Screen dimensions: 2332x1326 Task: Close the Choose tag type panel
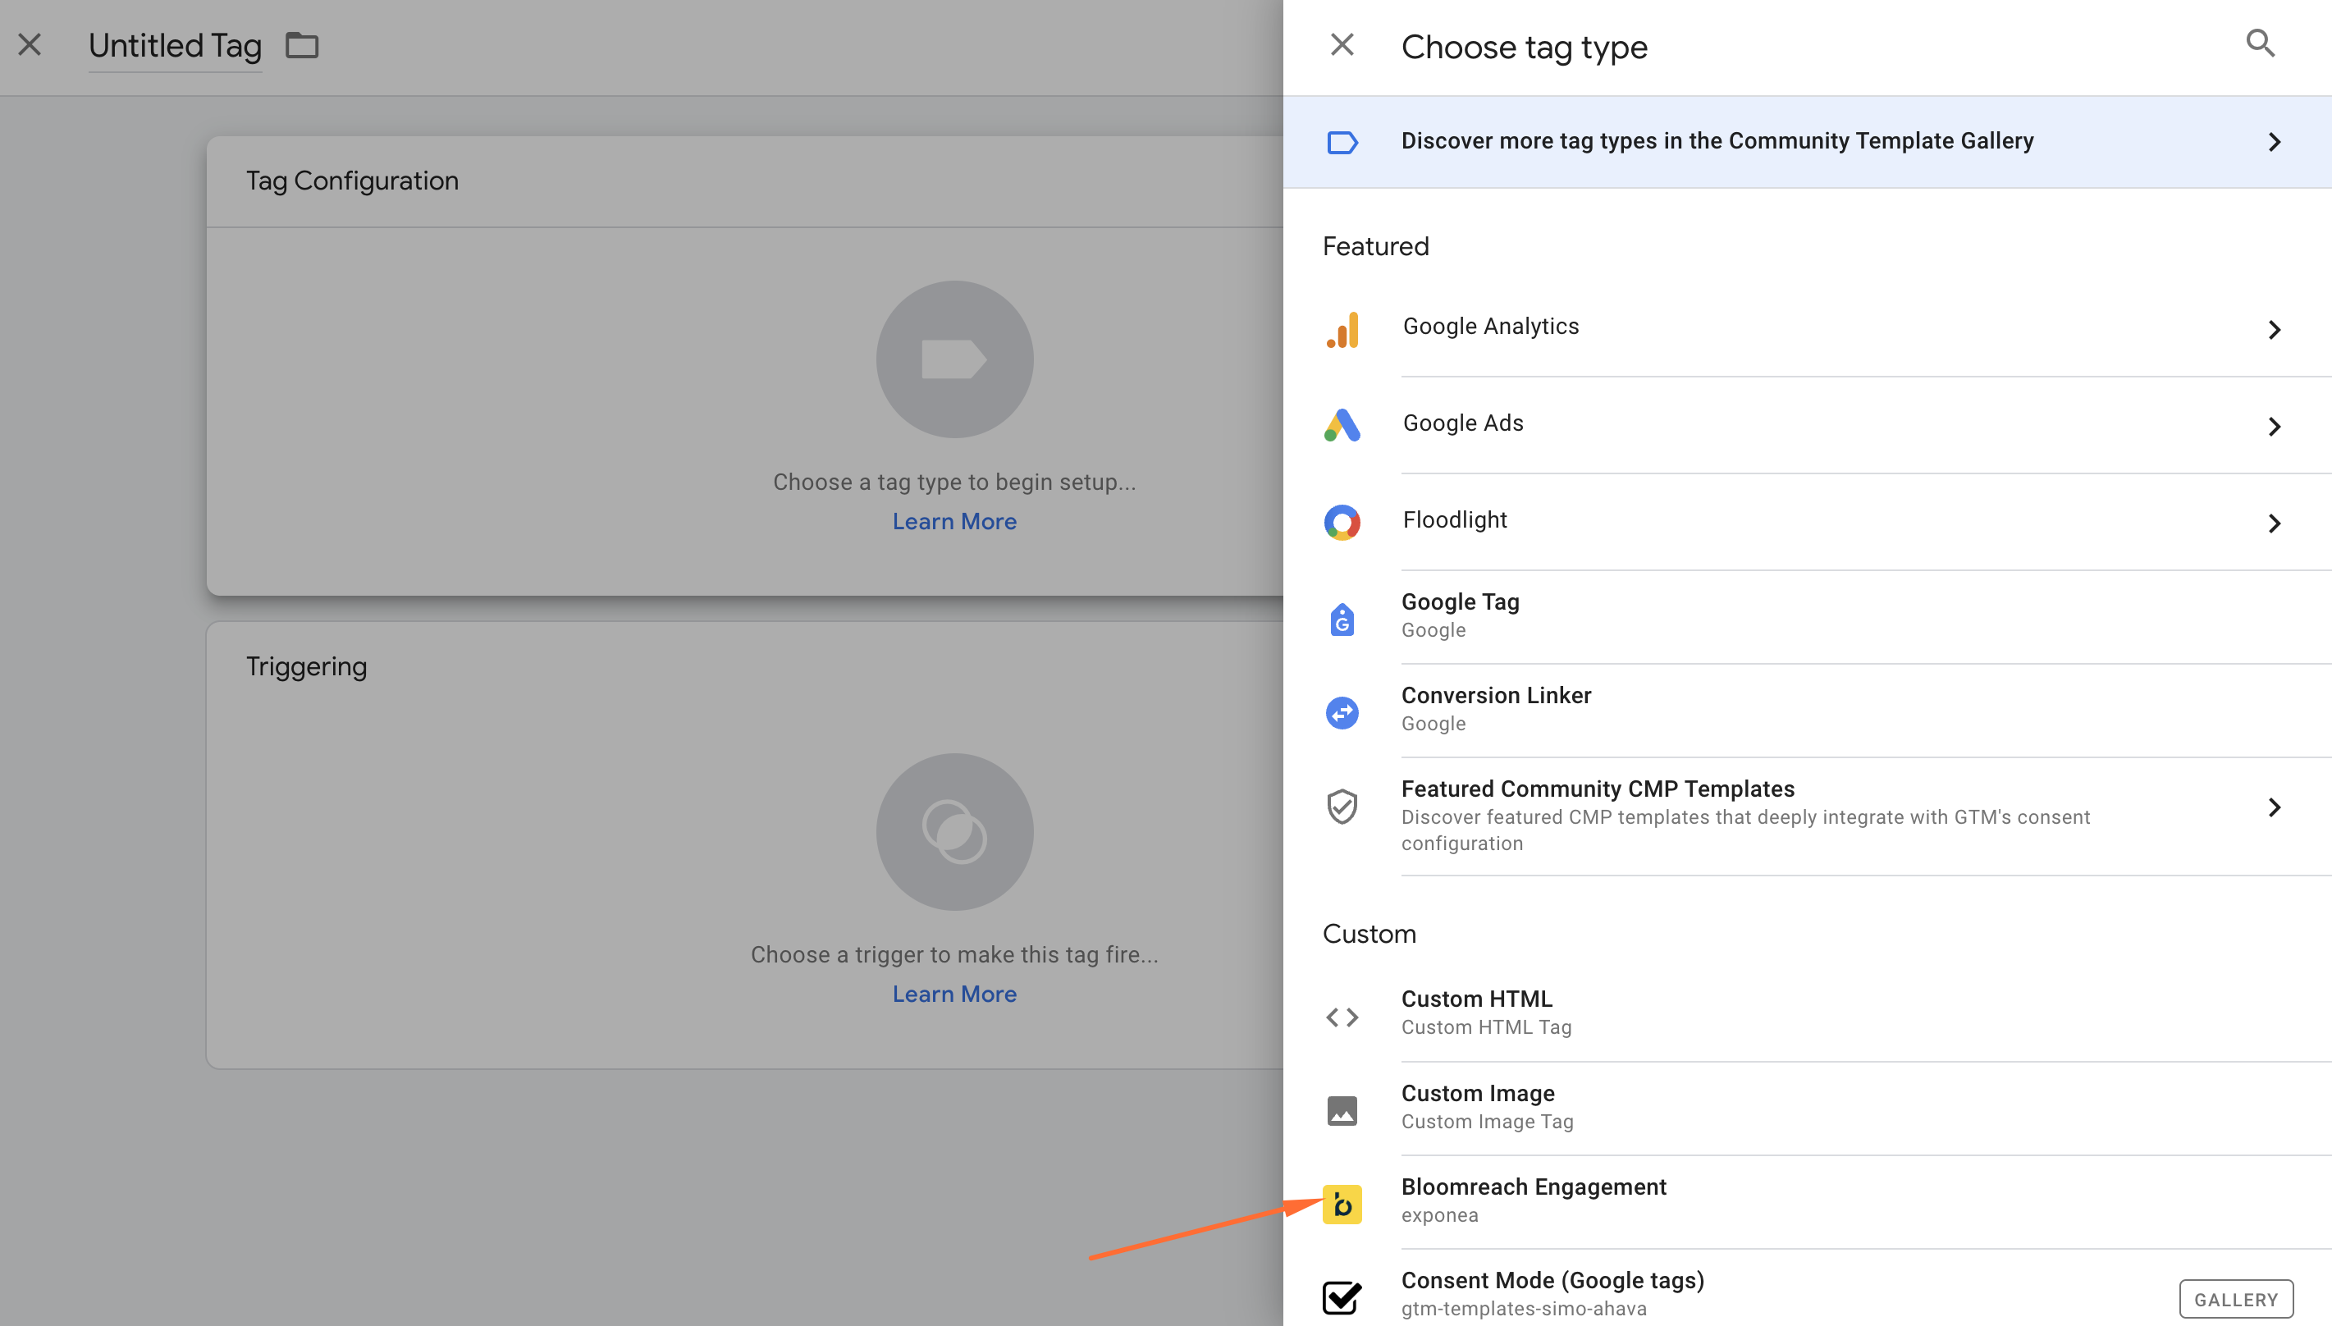[x=1342, y=44]
